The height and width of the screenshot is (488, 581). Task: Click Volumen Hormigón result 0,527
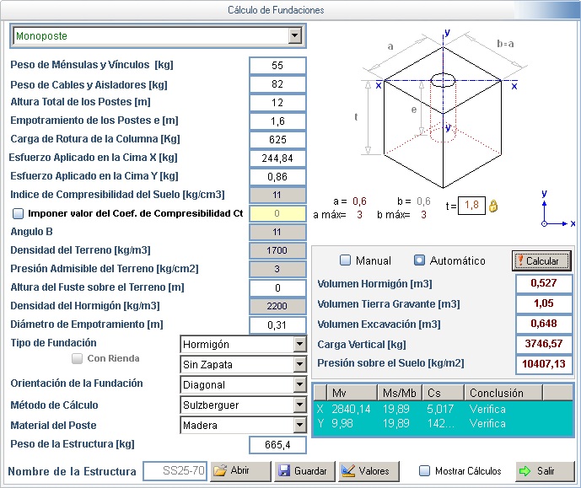pos(544,283)
